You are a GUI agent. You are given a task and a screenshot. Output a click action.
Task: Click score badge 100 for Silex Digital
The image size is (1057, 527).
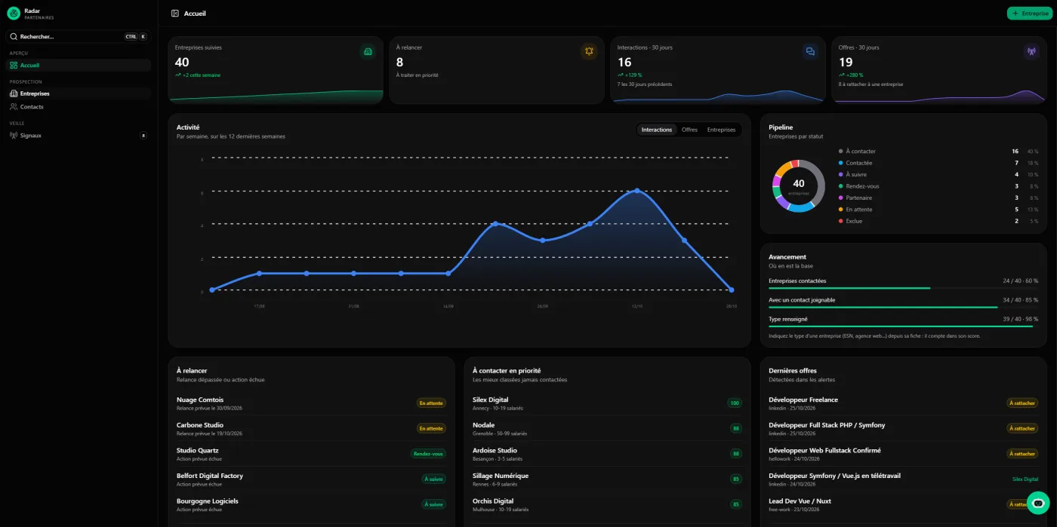(735, 403)
